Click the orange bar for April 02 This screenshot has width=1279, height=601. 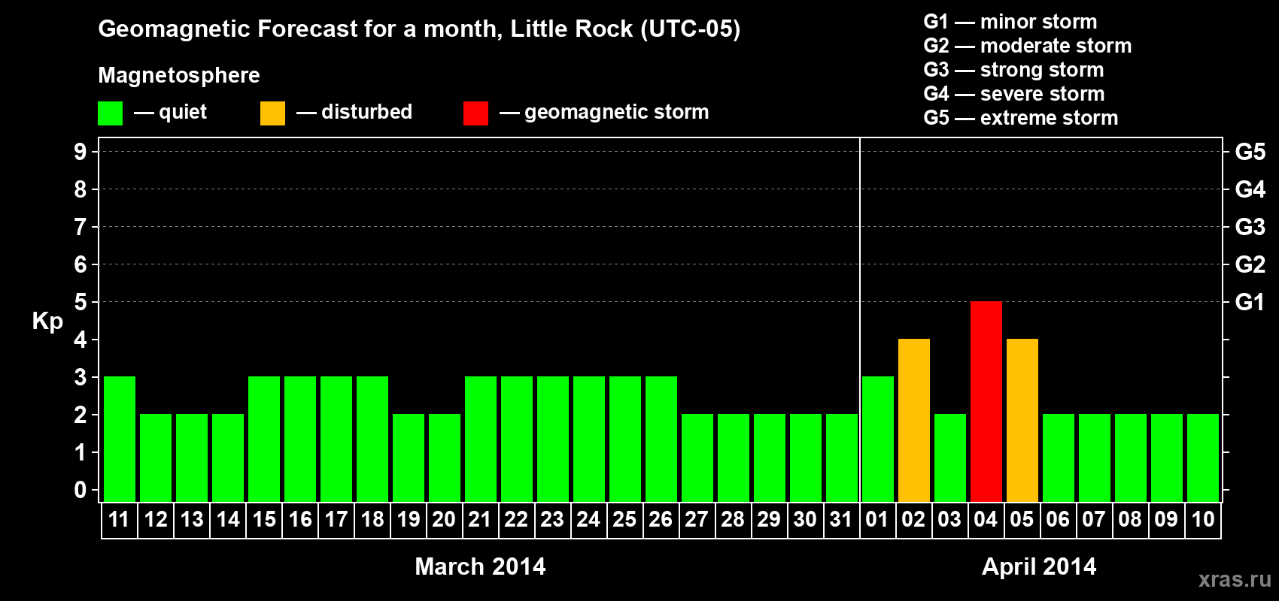click(914, 420)
